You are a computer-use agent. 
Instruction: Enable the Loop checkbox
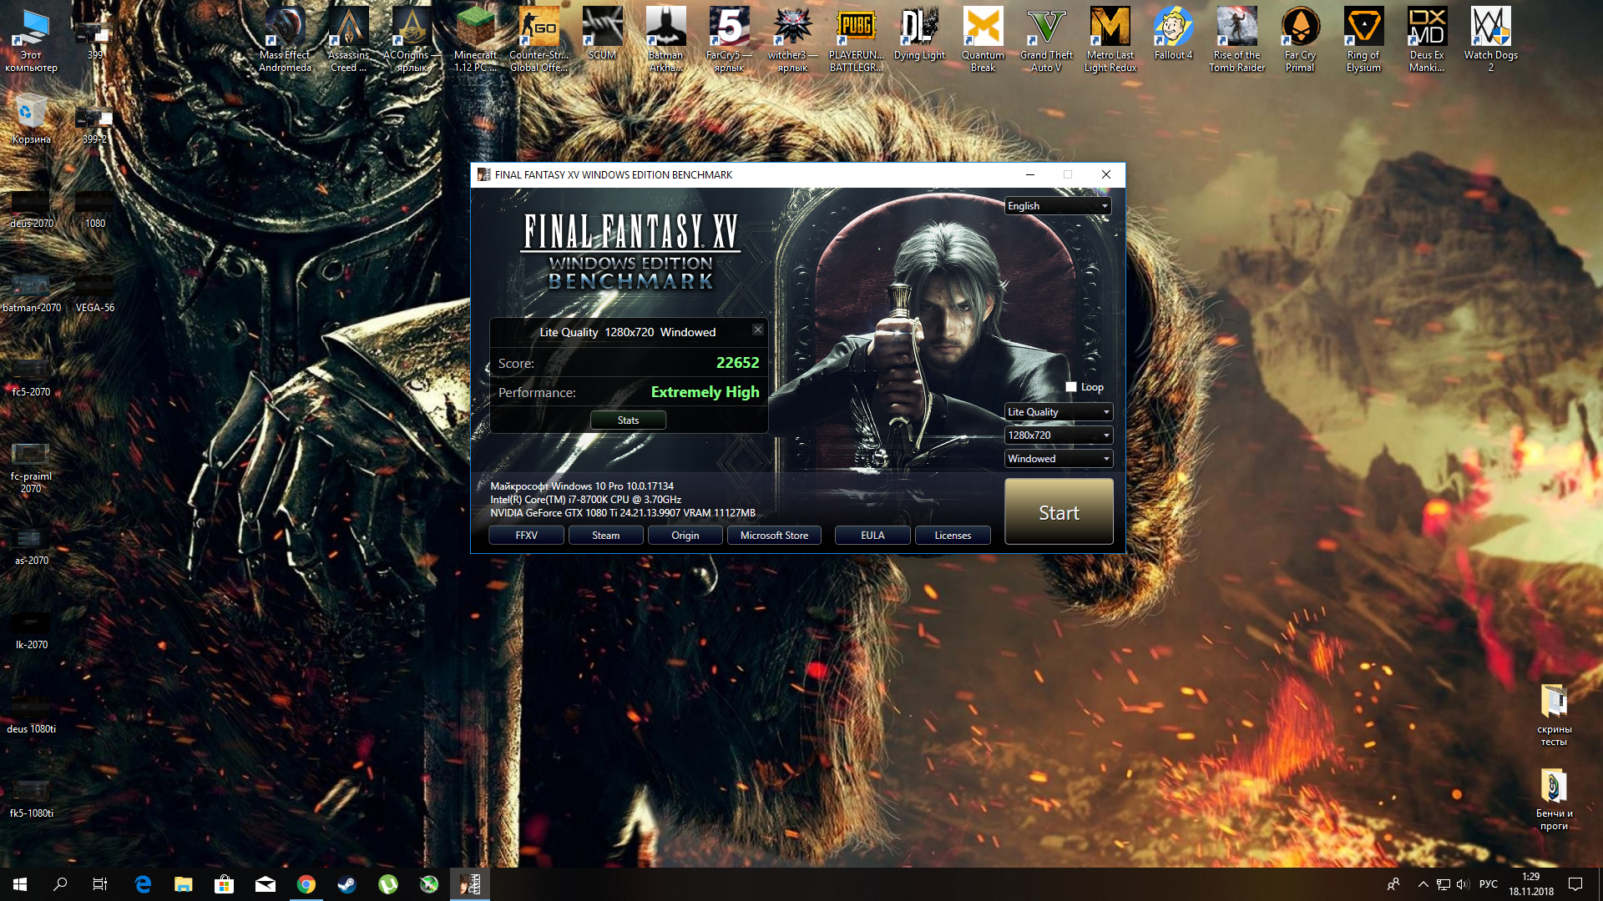click(x=1071, y=387)
